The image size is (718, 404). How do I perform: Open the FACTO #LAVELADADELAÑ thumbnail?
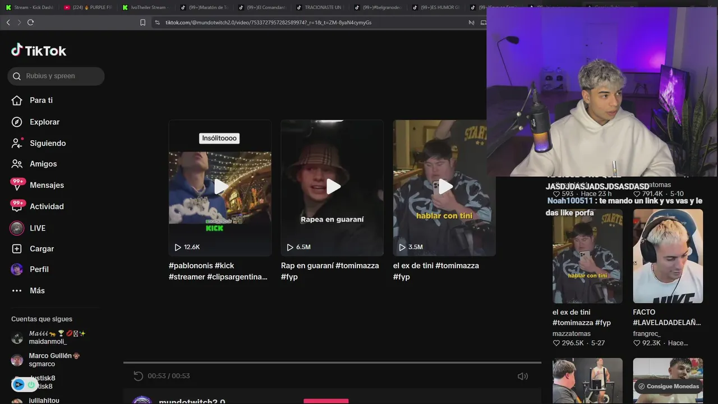pyautogui.click(x=668, y=256)
